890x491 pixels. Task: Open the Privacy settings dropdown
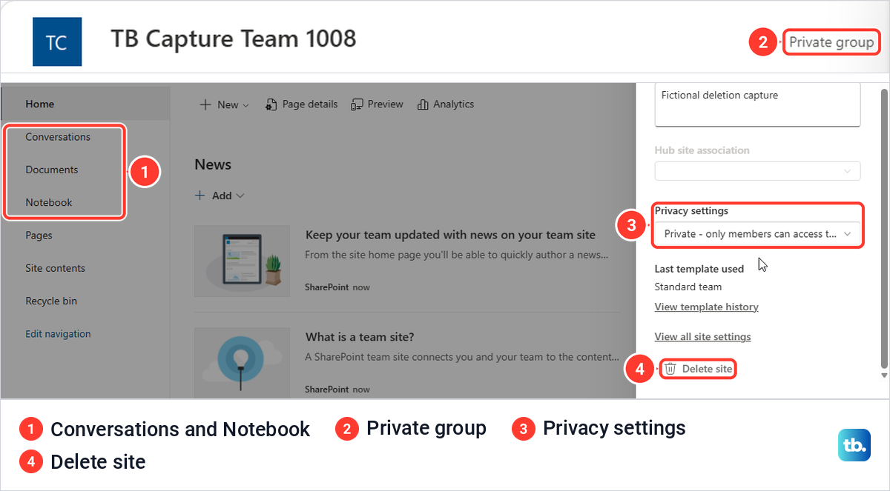757,234
